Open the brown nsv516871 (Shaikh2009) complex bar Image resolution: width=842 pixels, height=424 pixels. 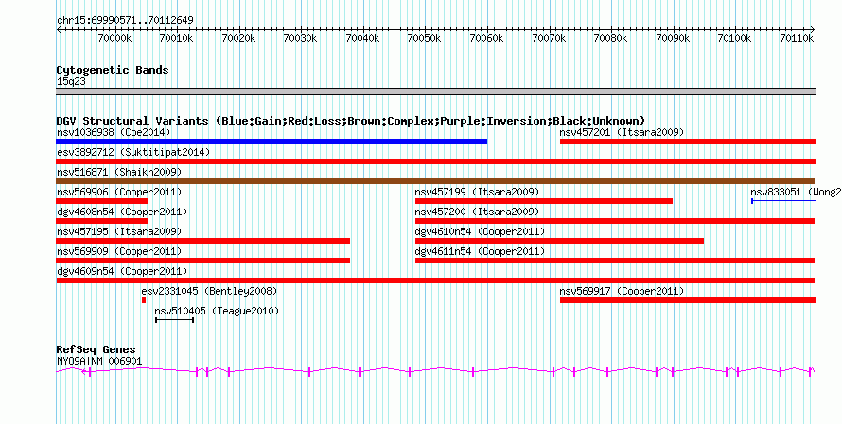[x=435, y=181]
